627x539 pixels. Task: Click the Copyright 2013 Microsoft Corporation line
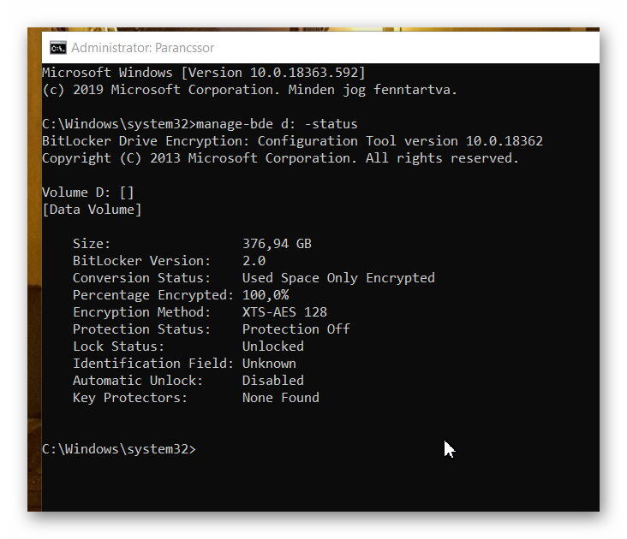[280, 158]
